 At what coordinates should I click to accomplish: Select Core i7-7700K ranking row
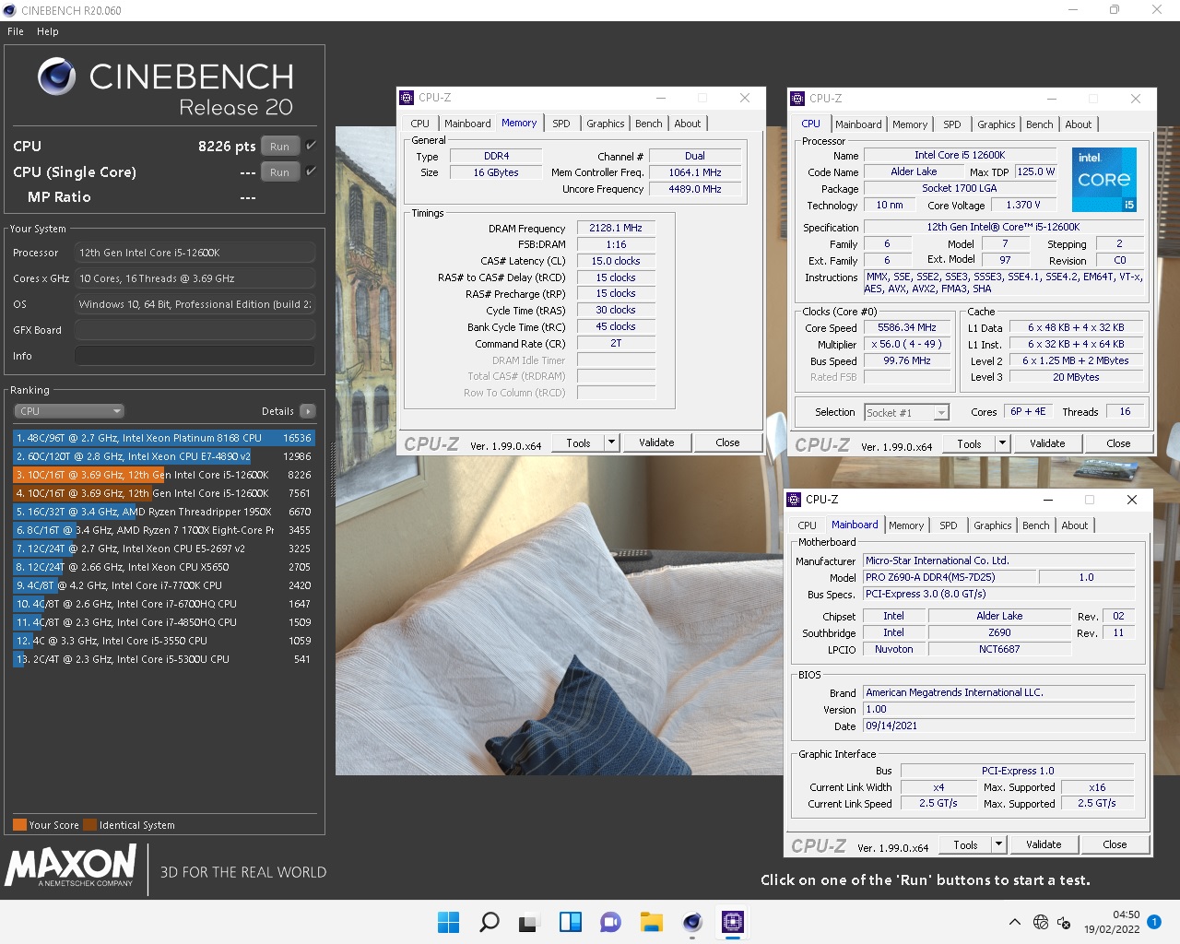click(x=164, y=585)
